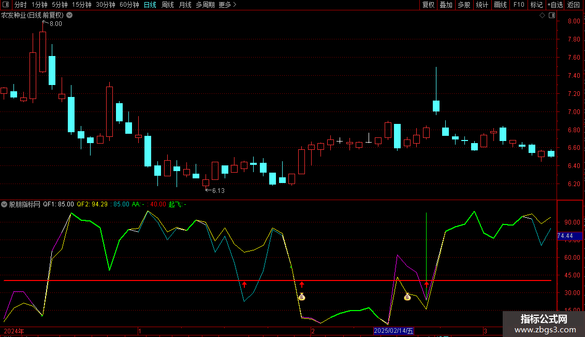Screen dimensions: 585x337
Task: Click the 标记 mark button
Action: [x=536, y=5]
